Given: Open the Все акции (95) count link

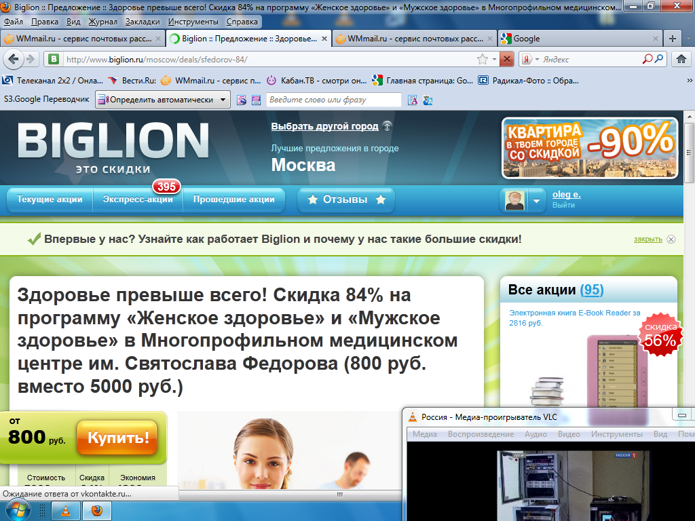Looking at the screenshot, I should 592,290.
